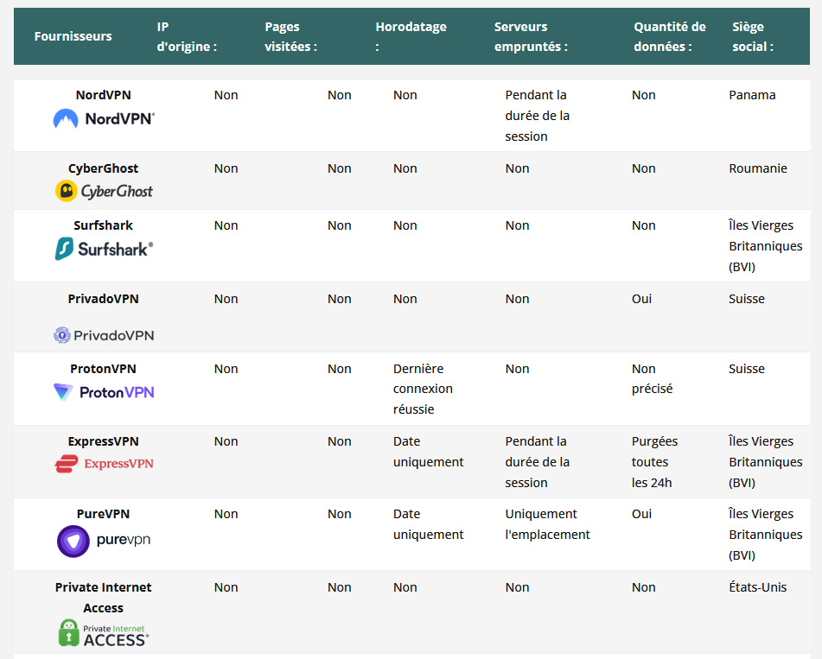Open the NordVPN provider name link
The width and height of the screenshot is (822, 659).
coord(104,95)
